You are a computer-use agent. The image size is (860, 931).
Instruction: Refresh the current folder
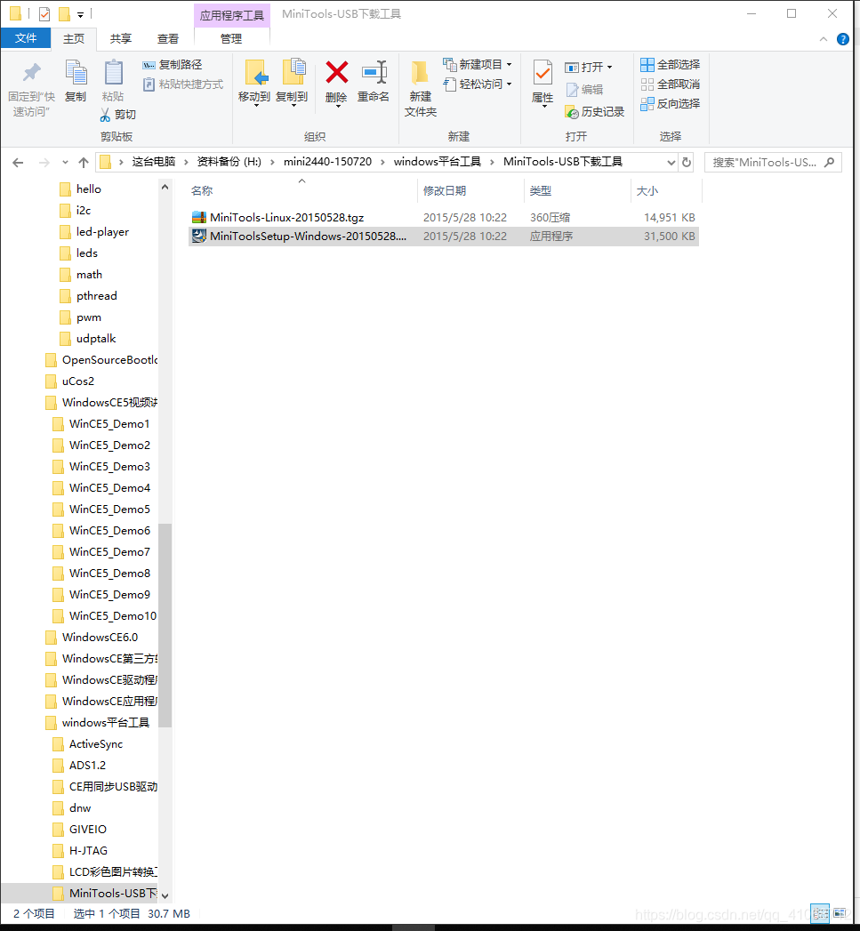click(687, 162)
